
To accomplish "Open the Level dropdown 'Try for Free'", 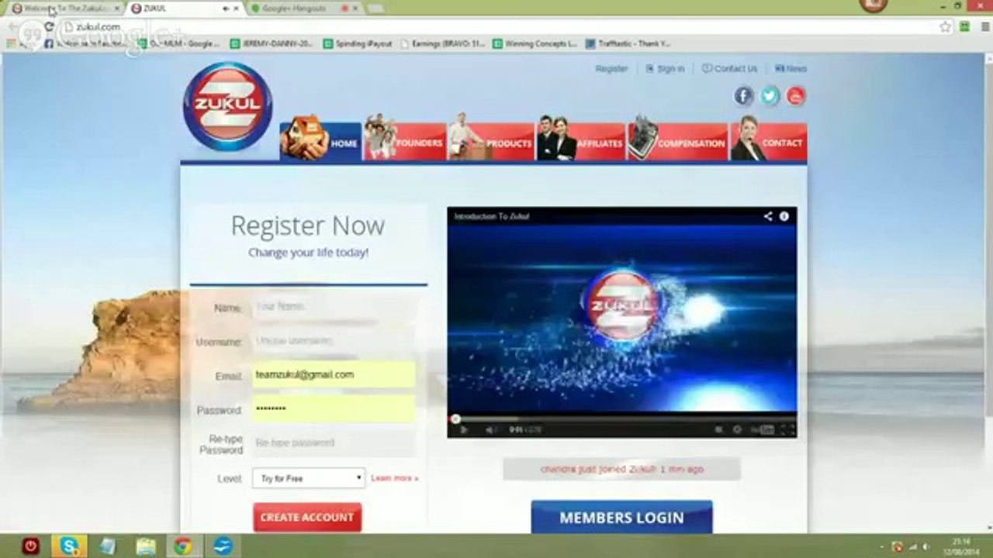I will 309,478.
